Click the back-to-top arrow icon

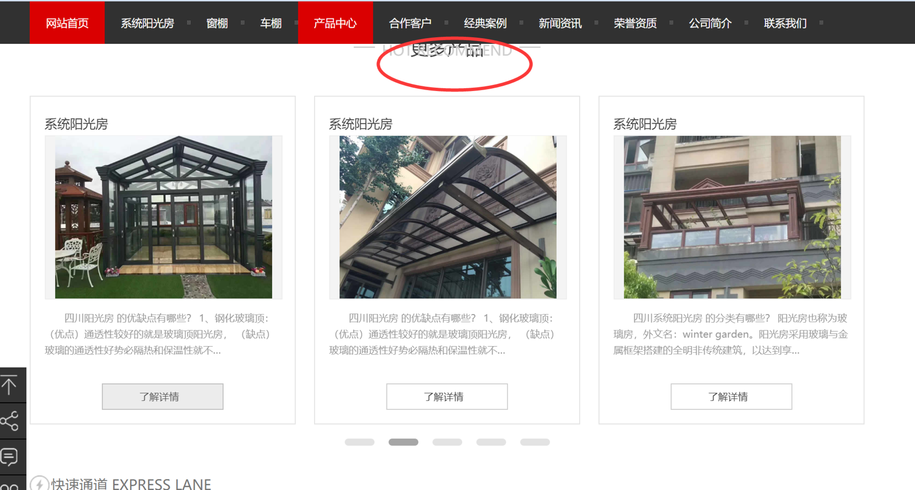(9, 385)
